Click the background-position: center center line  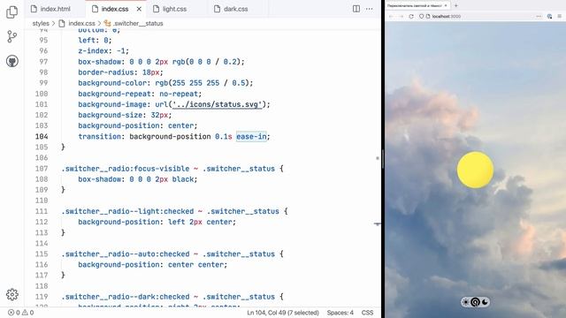[153, 265]
